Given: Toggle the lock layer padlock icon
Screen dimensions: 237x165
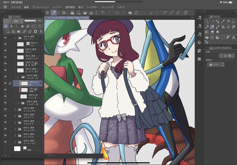Looking at the screenshot, I should pyautogui.click(x=22, y=26).
